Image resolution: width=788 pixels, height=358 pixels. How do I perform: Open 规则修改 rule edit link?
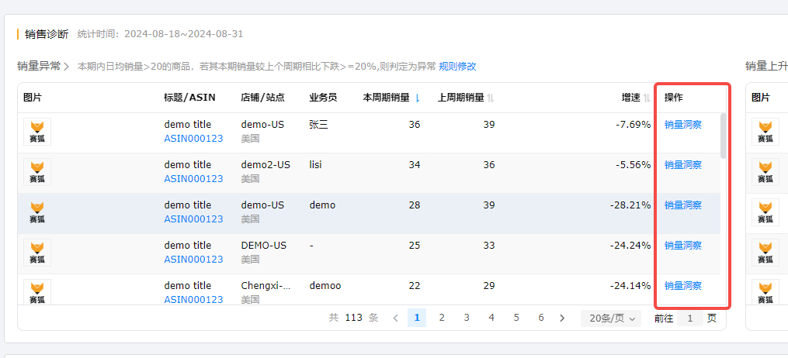[x=457, y=67]
